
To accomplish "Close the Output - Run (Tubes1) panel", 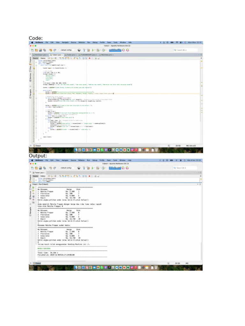I will click(x=198, y=184).
